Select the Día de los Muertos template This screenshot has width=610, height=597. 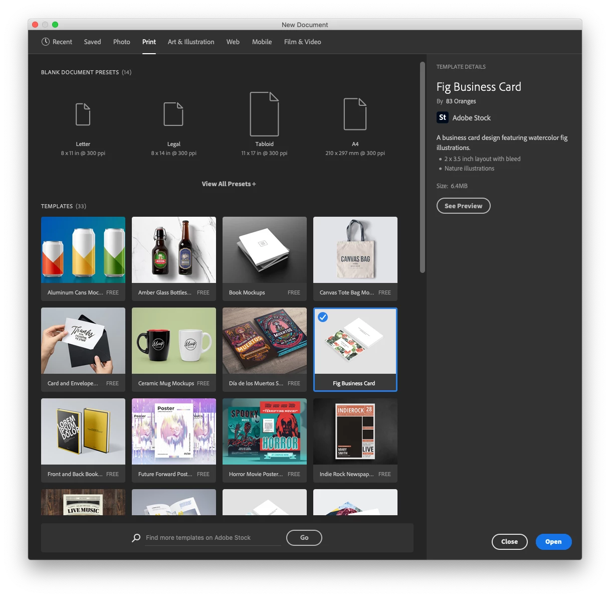tap(265, 350)
